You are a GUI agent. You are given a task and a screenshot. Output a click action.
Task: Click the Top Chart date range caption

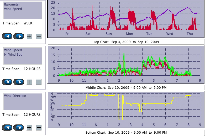126,42
